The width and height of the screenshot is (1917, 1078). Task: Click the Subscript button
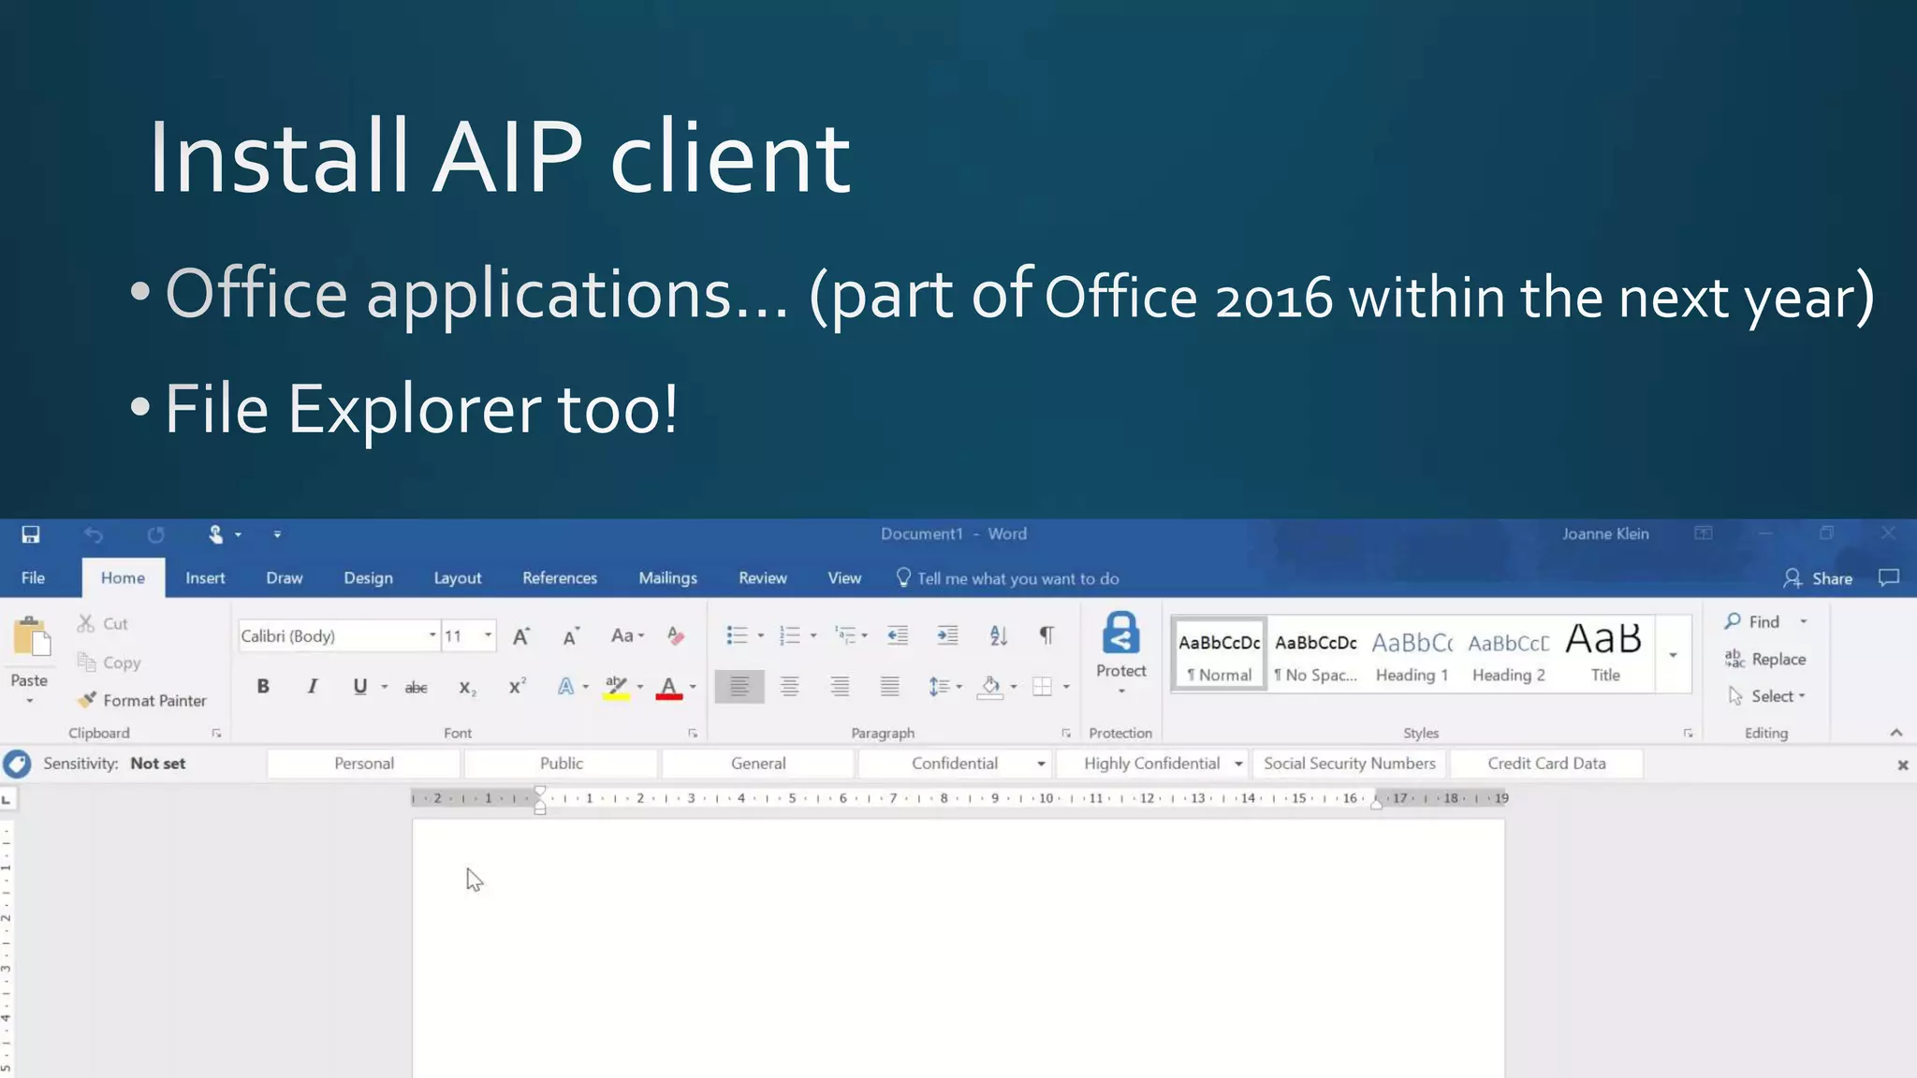[x=466, y=687]
